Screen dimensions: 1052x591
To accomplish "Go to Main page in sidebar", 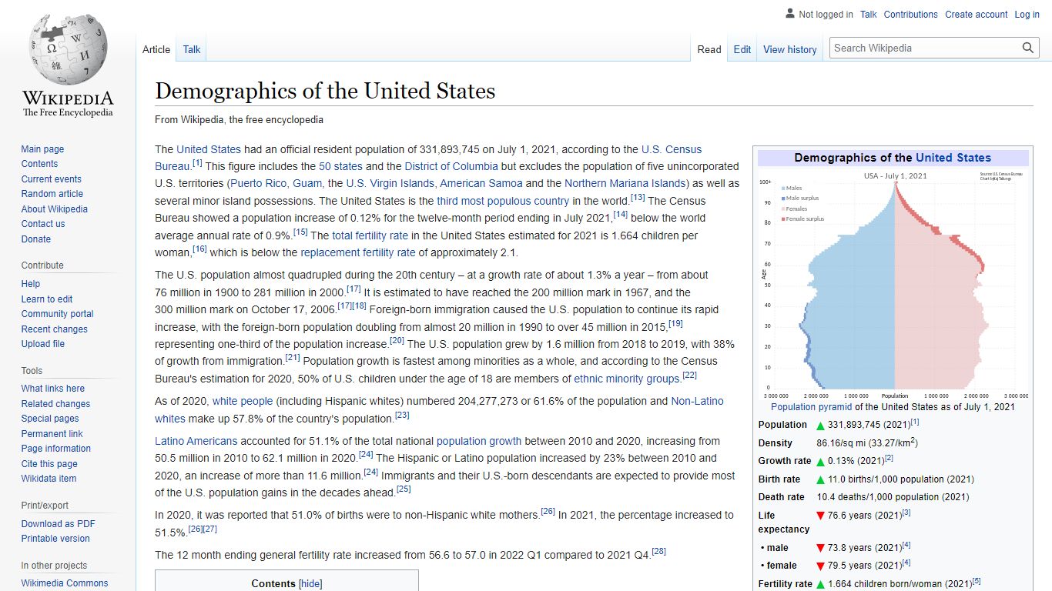I will (42, 149).
